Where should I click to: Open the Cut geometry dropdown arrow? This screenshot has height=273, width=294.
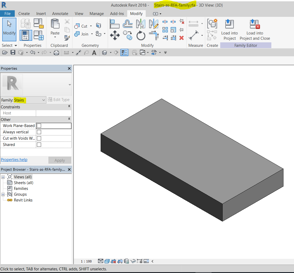tap(91, 26)
